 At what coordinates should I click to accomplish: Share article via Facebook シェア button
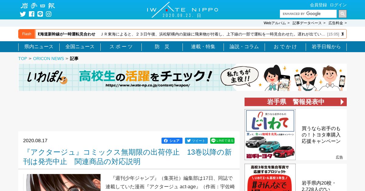pyautogui.click(x=172, y=141)
